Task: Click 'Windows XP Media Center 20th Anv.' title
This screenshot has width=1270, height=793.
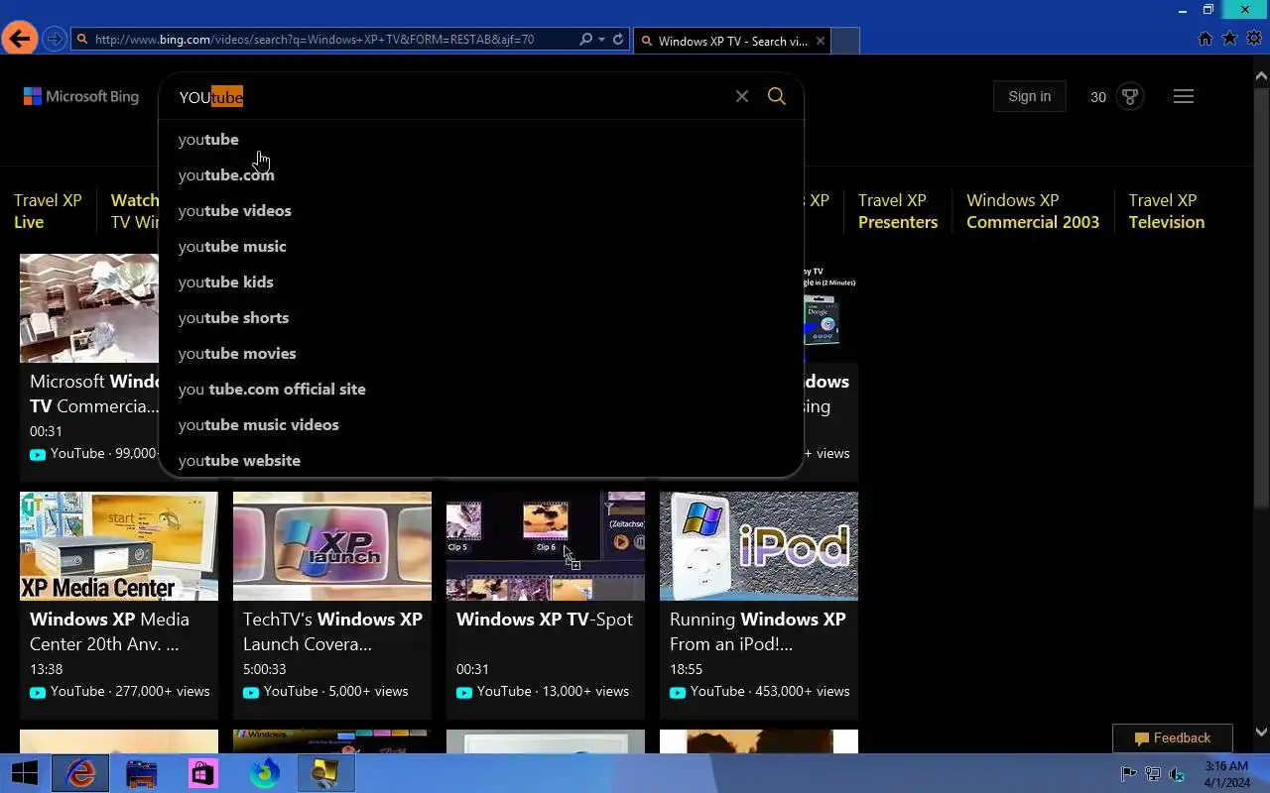Action: tap(109, 631)
